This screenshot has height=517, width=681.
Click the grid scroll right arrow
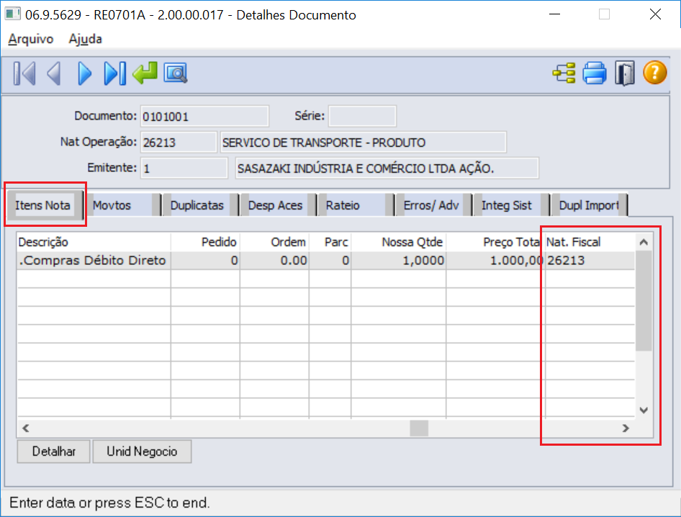[626, 428]
